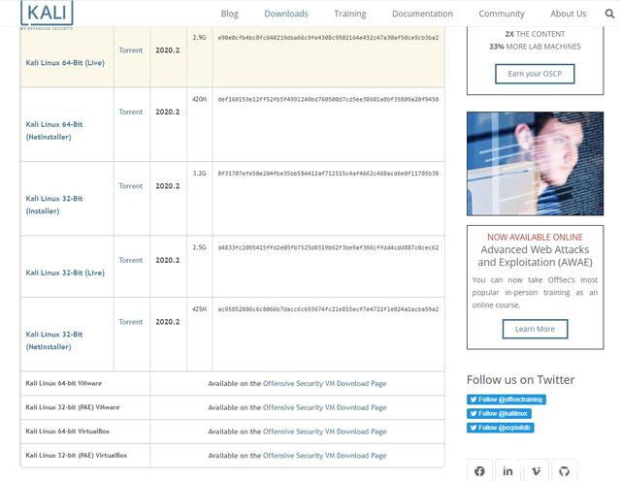Click the Follow us on Twitter heading
This screenshot has width=621, height=481.
click(x=520, y=379)
